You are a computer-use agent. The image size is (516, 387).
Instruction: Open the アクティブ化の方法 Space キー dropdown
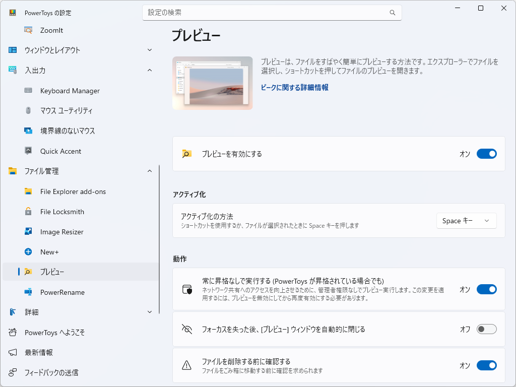click(466, 220)
